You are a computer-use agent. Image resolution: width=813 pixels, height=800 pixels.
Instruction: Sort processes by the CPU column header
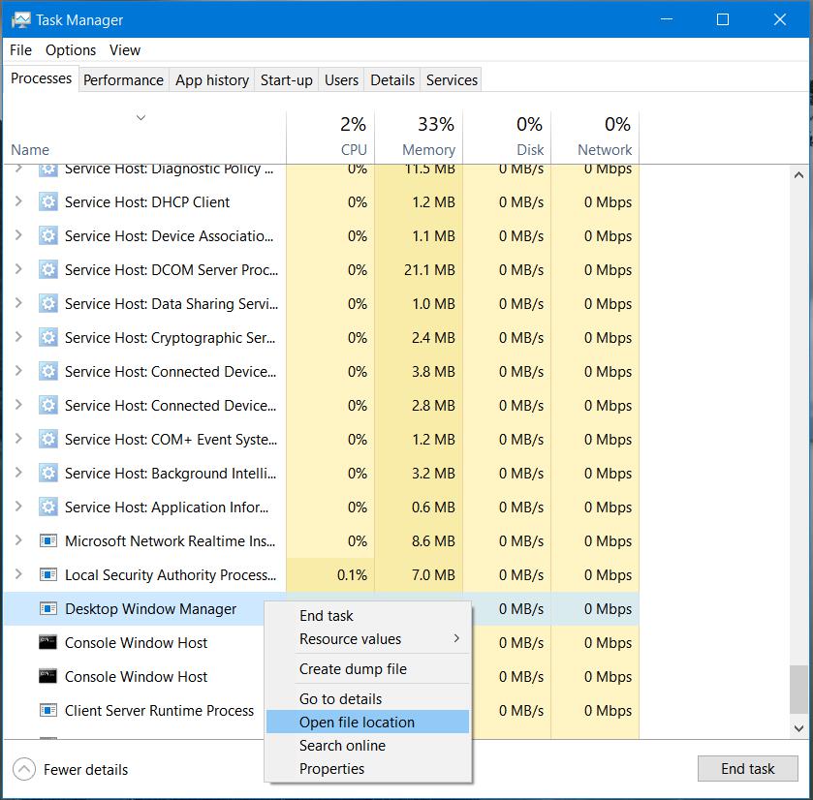[330, 137]
